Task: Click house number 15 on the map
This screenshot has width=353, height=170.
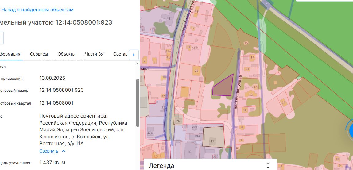Action: [246, 43]
